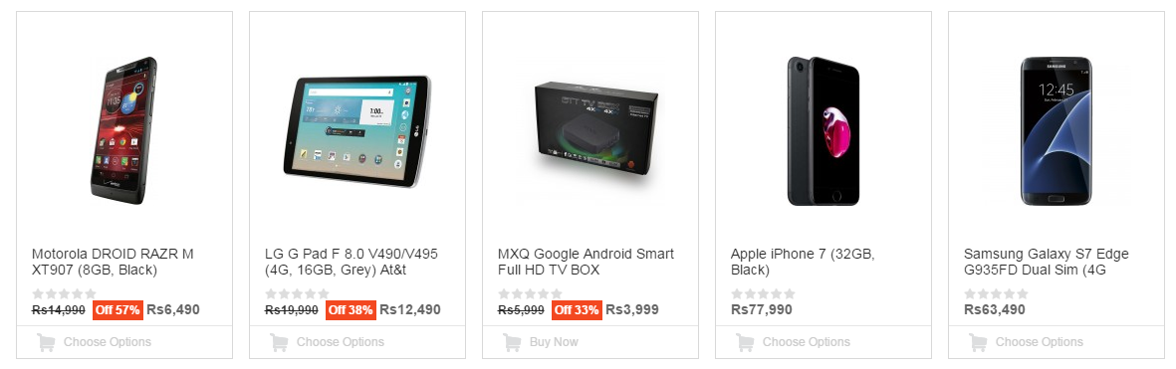Click the cart icon under Apple iPhone 7

tap(745, 343)
